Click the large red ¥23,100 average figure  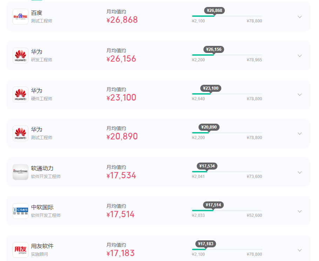[x=121, y=98]
